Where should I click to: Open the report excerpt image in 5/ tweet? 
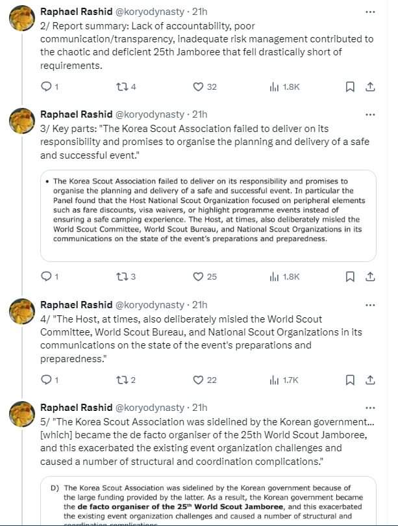208,501
